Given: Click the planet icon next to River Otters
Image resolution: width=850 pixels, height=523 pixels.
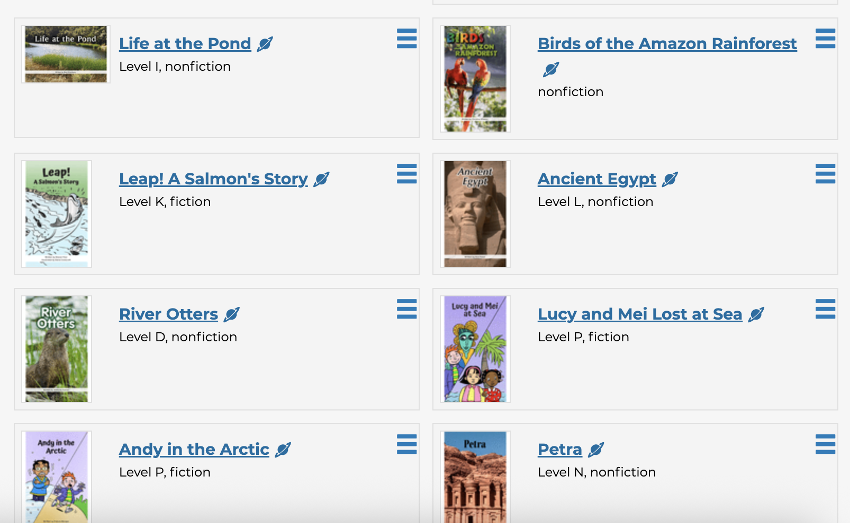Looking at the screenshot, I should (x=231, y=314).
